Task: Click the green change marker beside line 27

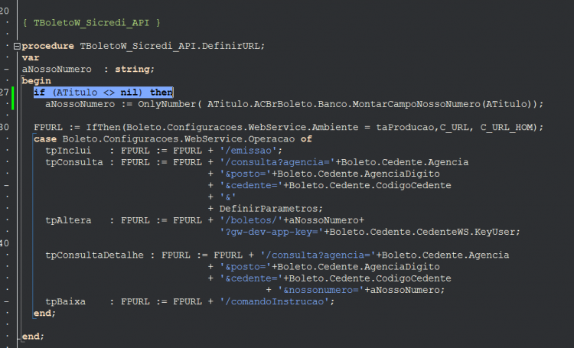Action: [13, 98]
